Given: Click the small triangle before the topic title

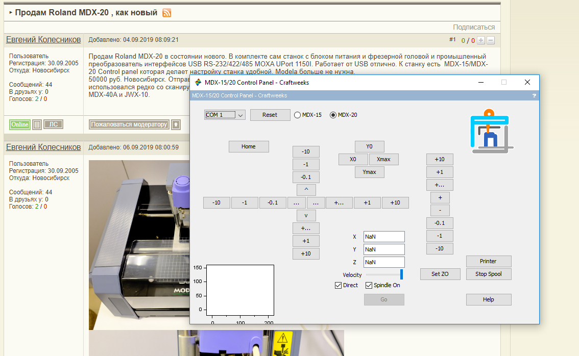Looking at the screenshot, I should 11,13.
